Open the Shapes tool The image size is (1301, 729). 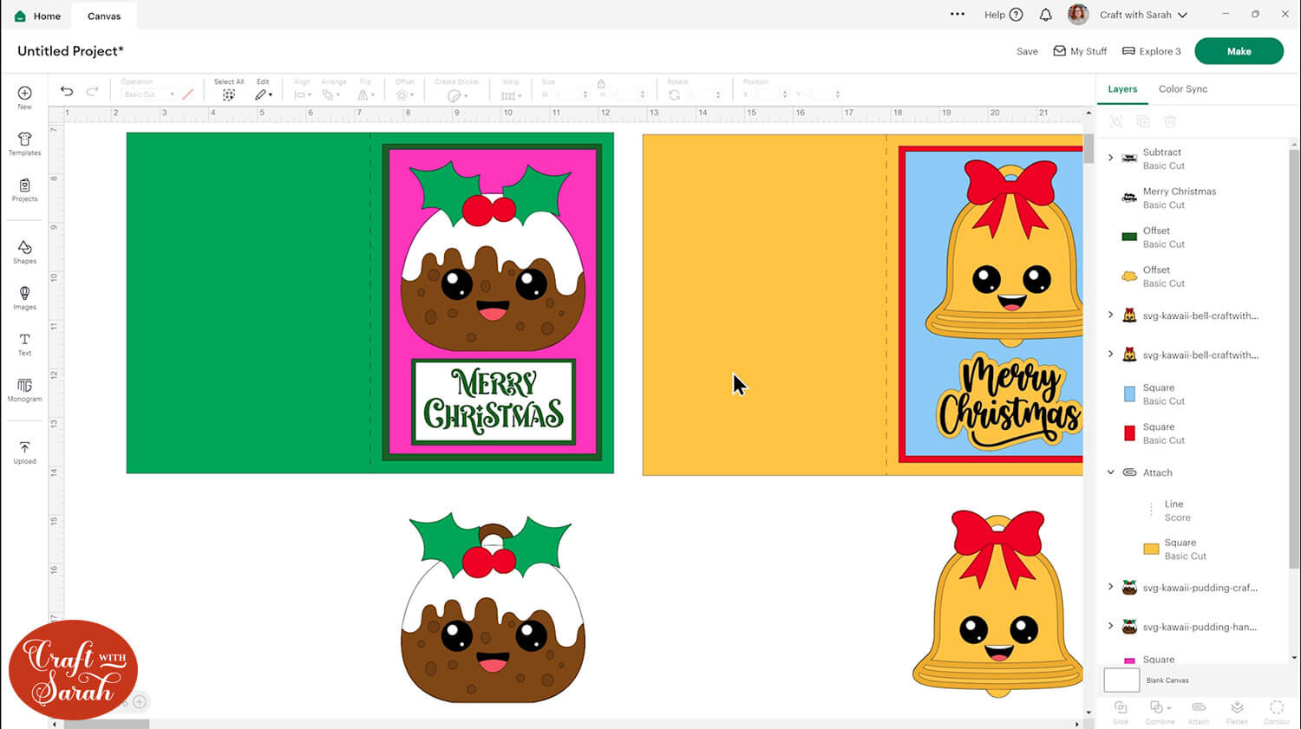pos(24,251)
